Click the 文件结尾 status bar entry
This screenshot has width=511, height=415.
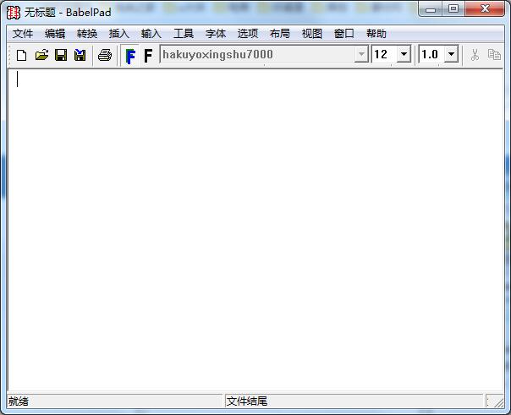(247, 401)
